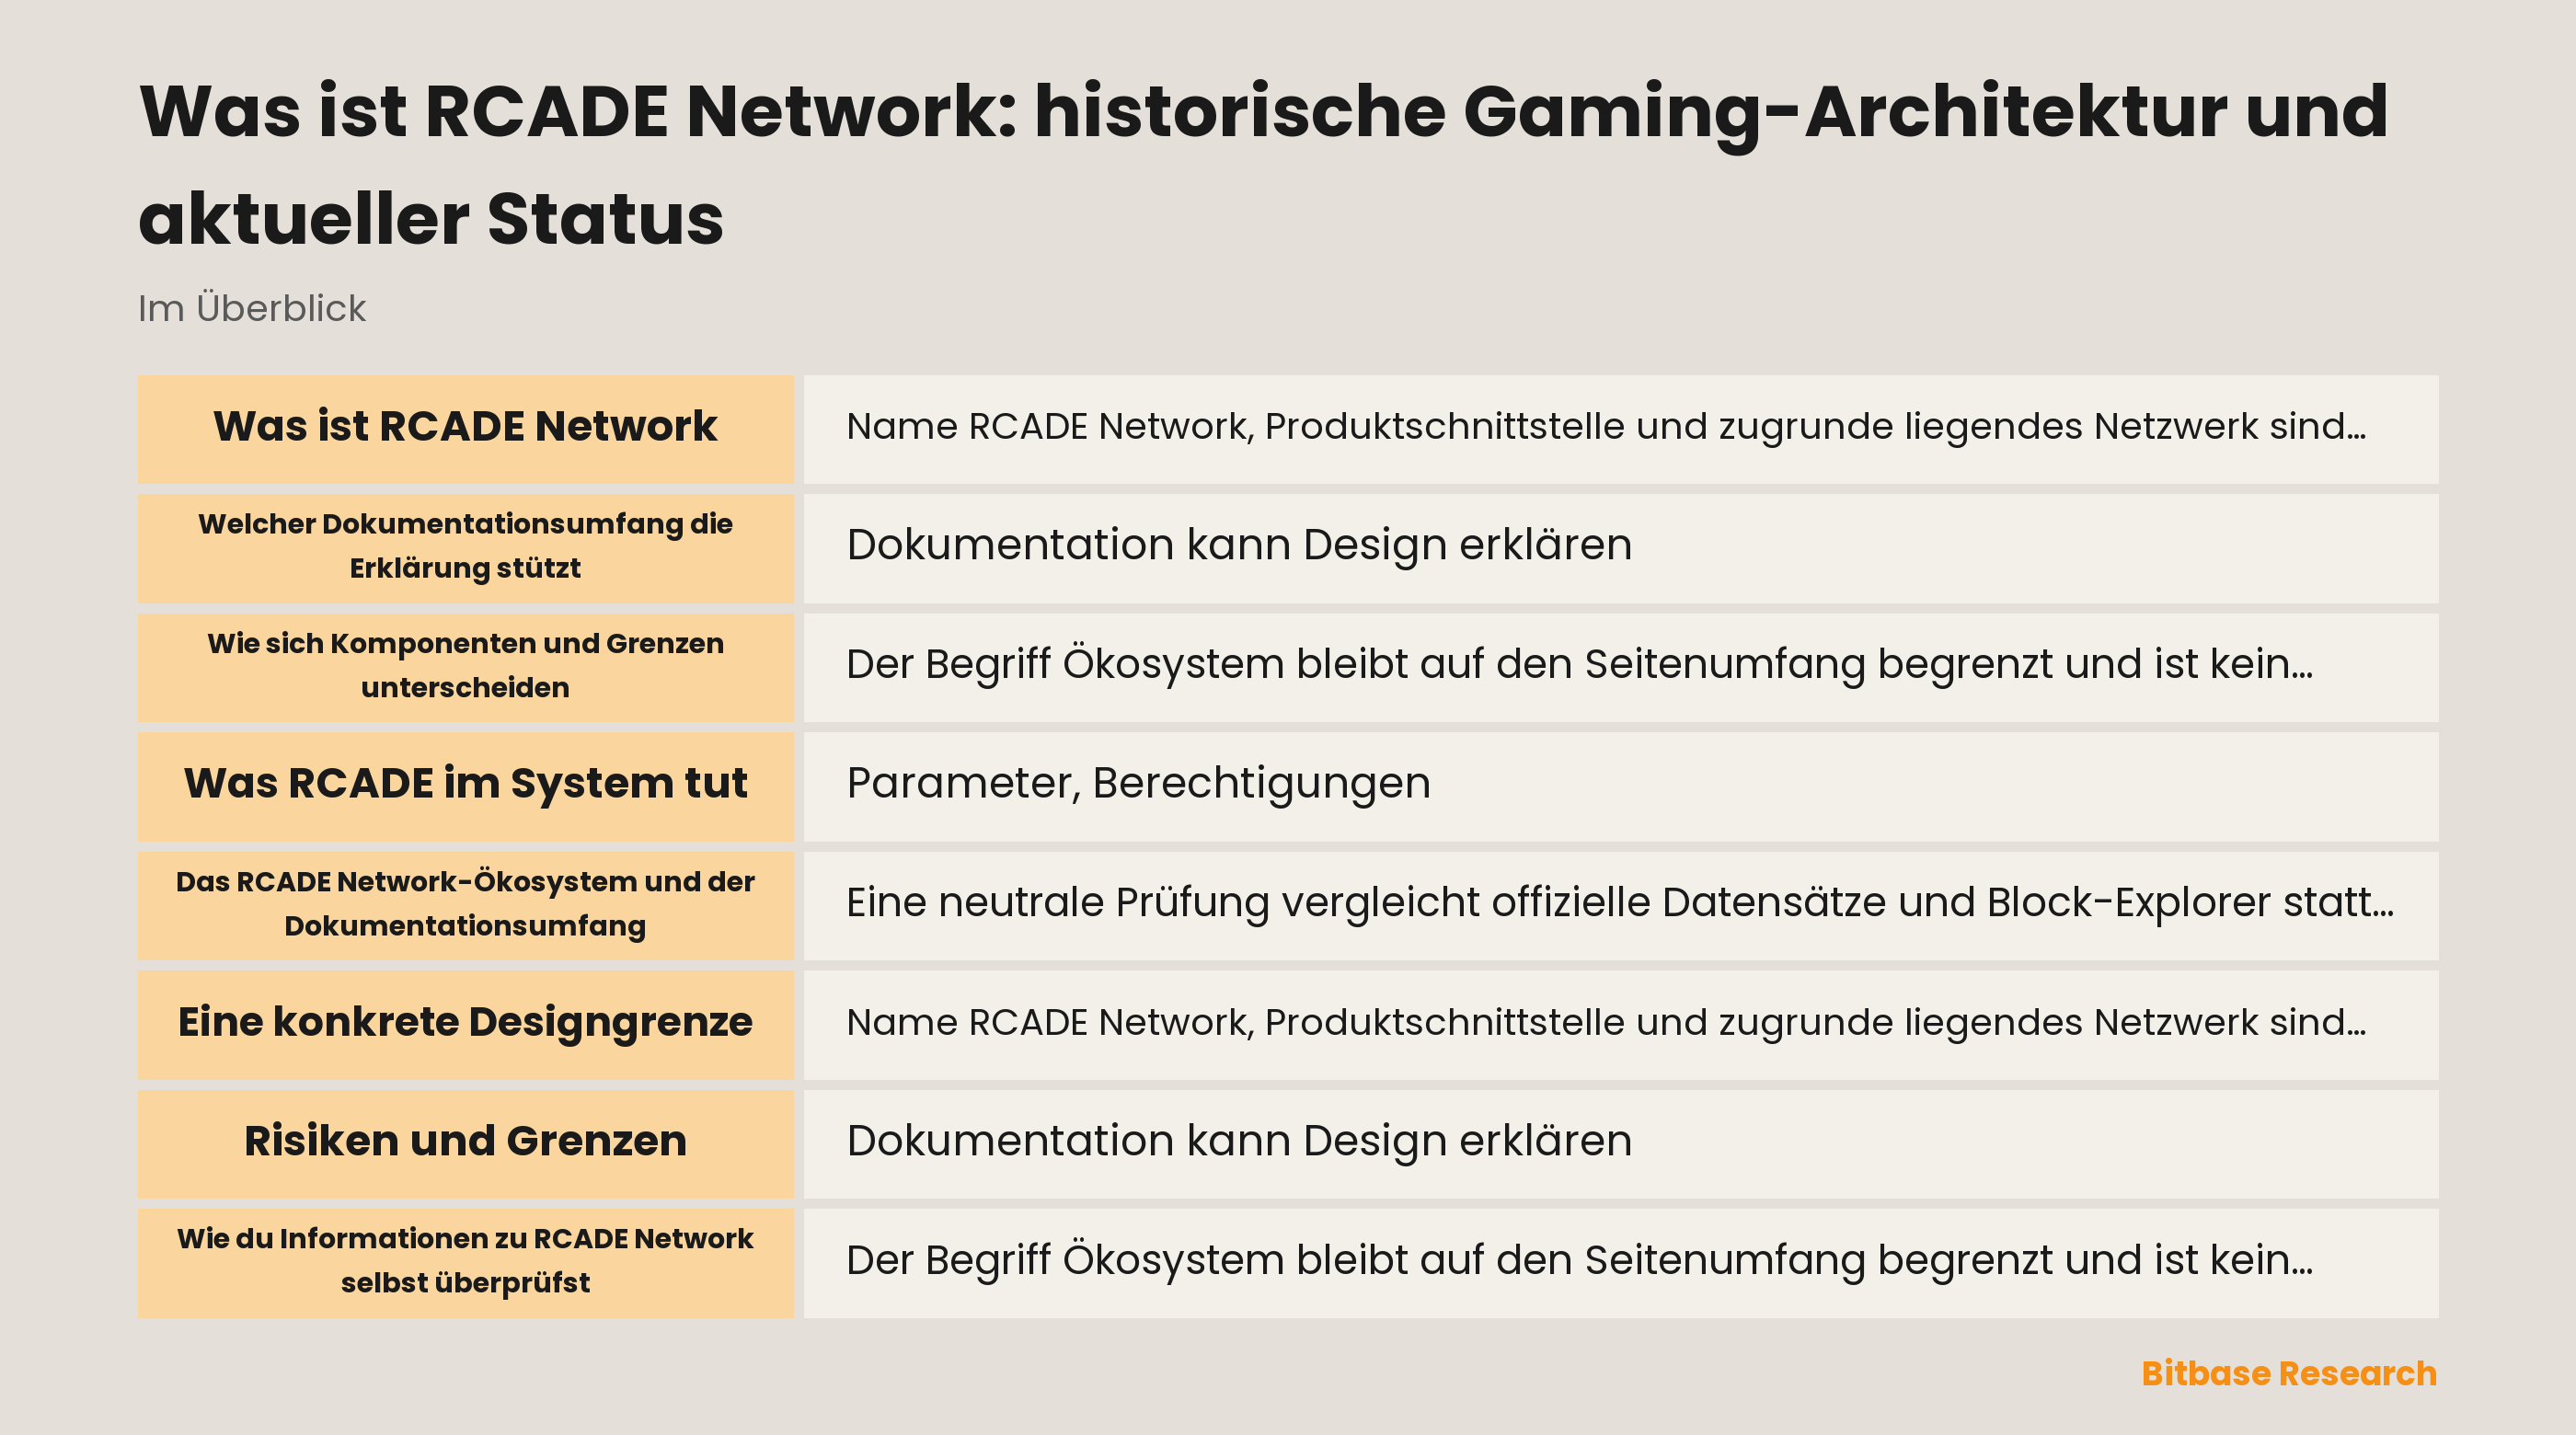Click the main title starting 'Was ist RCADE Network: historische'
Viewport: 2576px width, 1435px height.
1263,164
